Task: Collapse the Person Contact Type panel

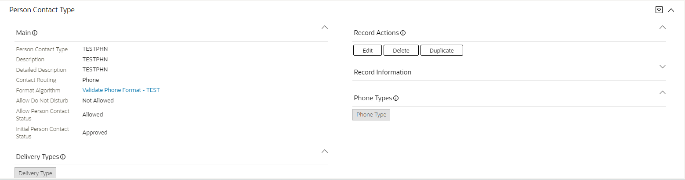Action: tap(671, 10)
